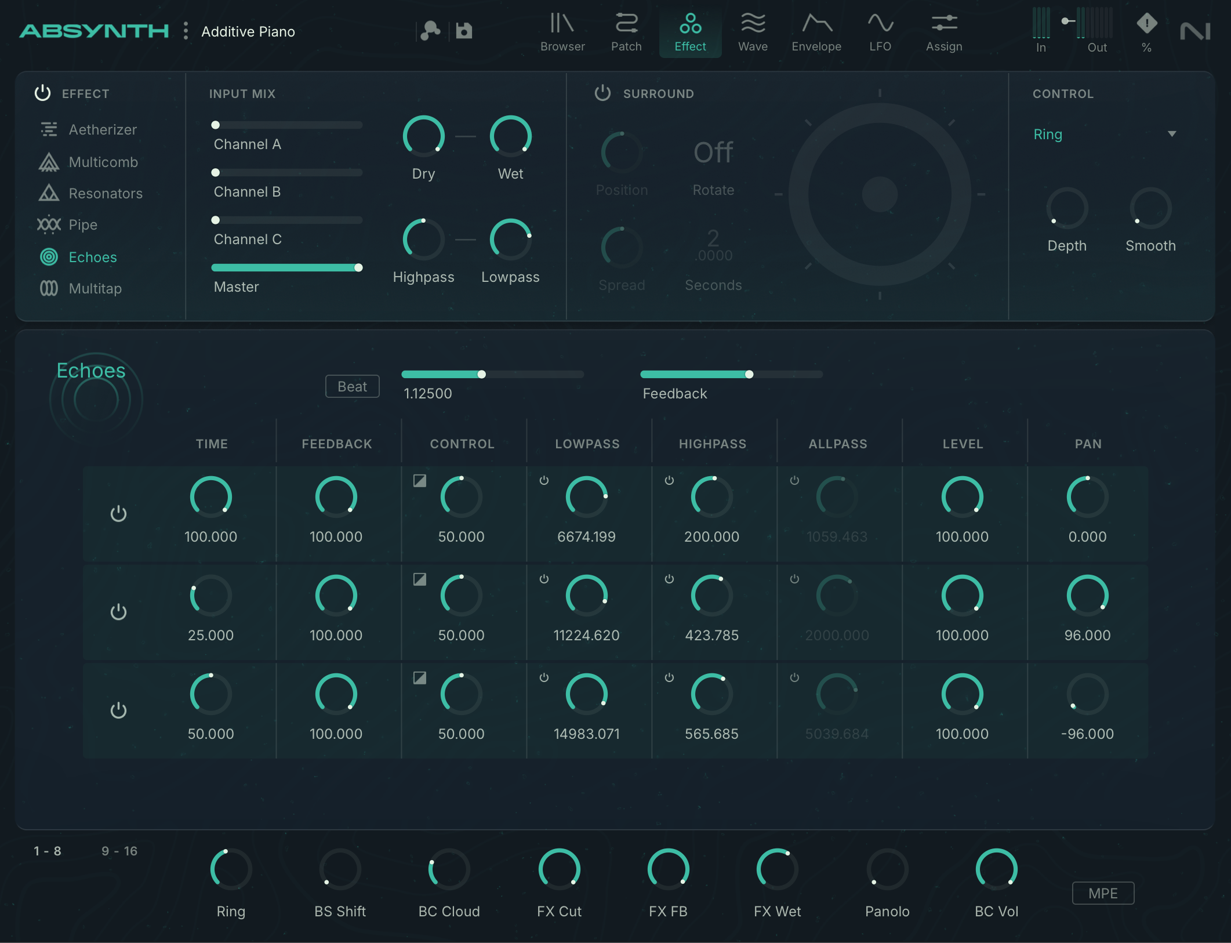Pick the Pipe effect icon

coord(49,224)
